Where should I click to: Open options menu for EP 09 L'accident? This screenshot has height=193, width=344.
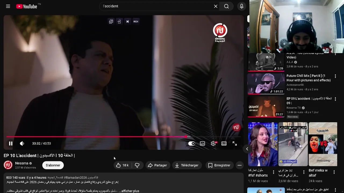(x=335, y=99)
